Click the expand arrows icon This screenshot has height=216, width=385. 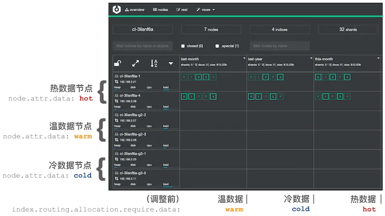(x=135, y=63)
